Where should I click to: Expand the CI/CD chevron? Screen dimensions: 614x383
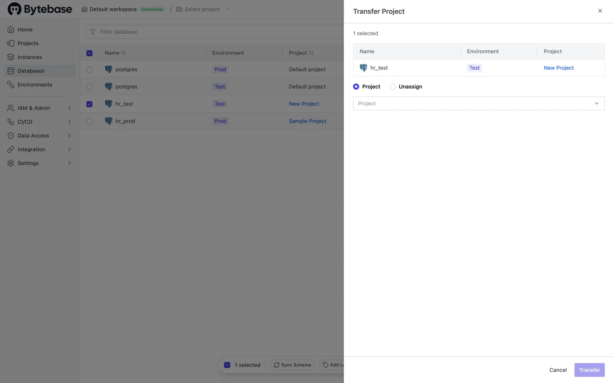(69, 122)
